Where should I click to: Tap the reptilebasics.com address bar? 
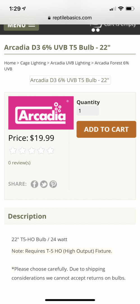point(70,18)
